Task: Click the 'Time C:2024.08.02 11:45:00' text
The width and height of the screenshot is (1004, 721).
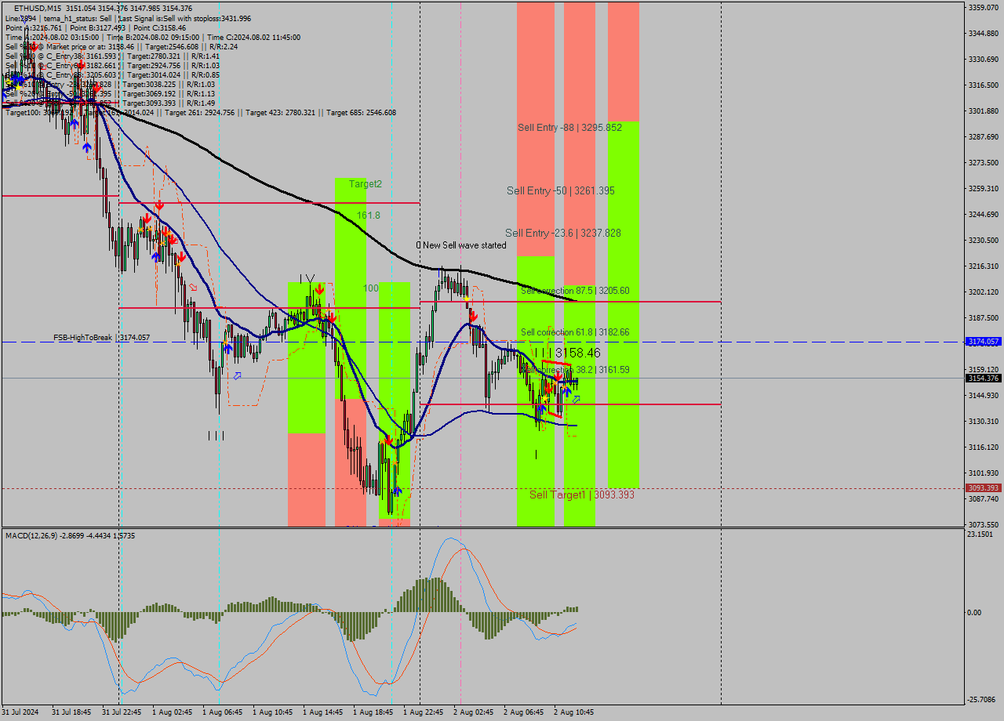Action: click(x=253, y=37)
